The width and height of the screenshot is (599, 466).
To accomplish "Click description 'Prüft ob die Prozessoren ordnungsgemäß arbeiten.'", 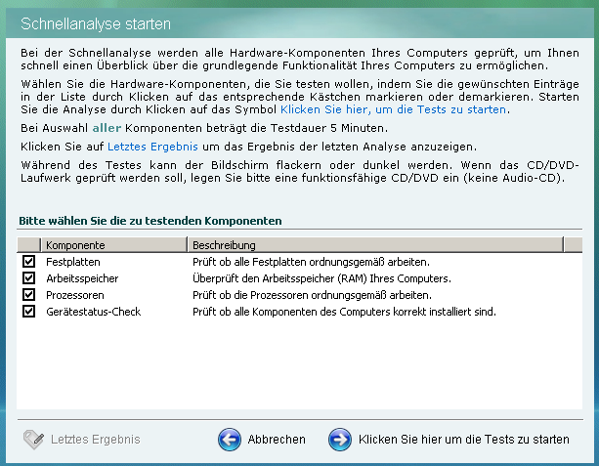I will (312, 295).
